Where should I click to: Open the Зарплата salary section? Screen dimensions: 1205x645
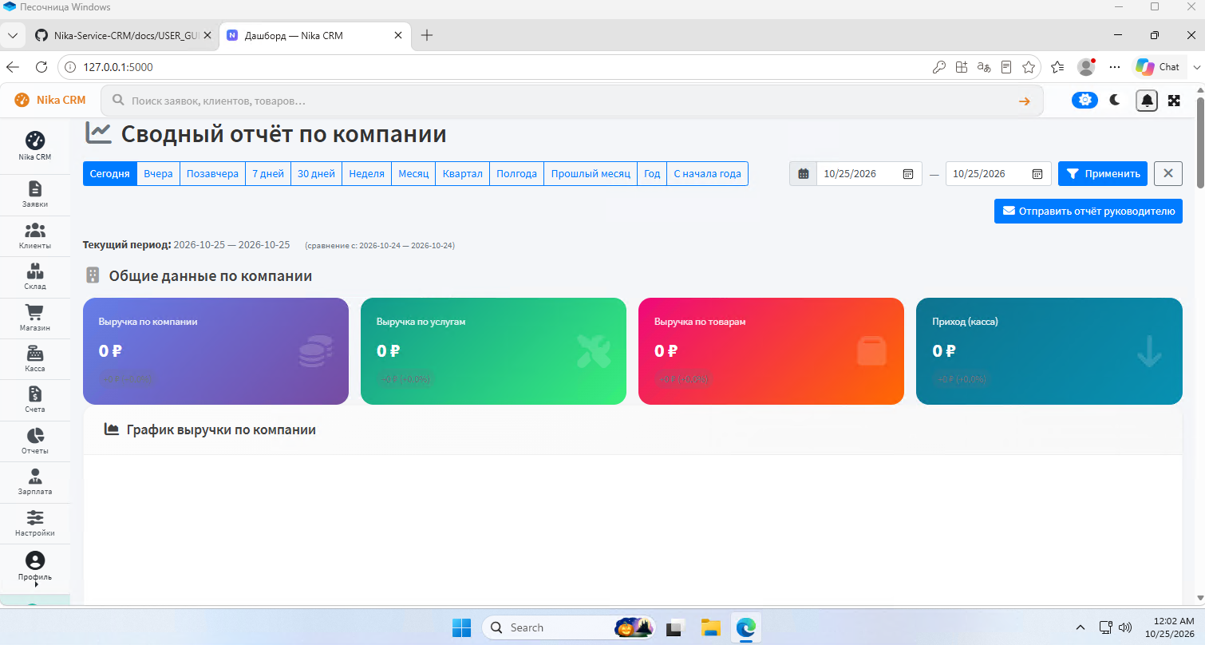tap(35, 482)
